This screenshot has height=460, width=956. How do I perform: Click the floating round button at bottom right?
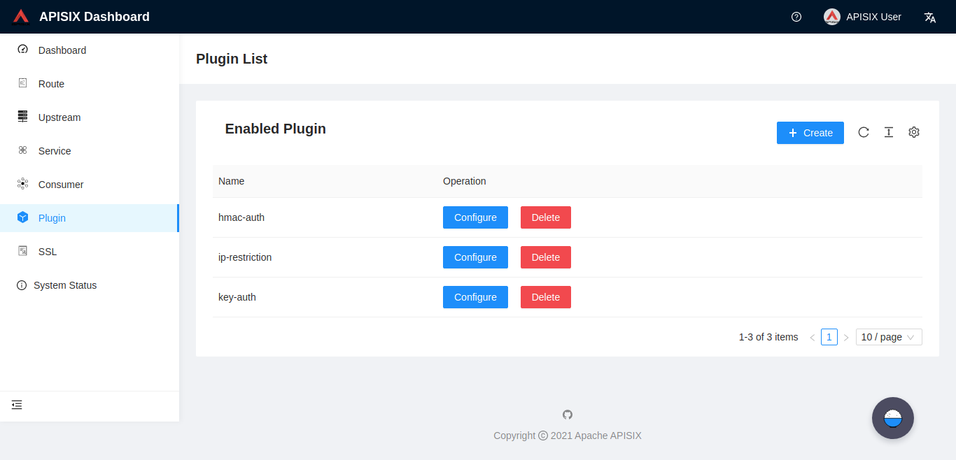pos(892,417)
